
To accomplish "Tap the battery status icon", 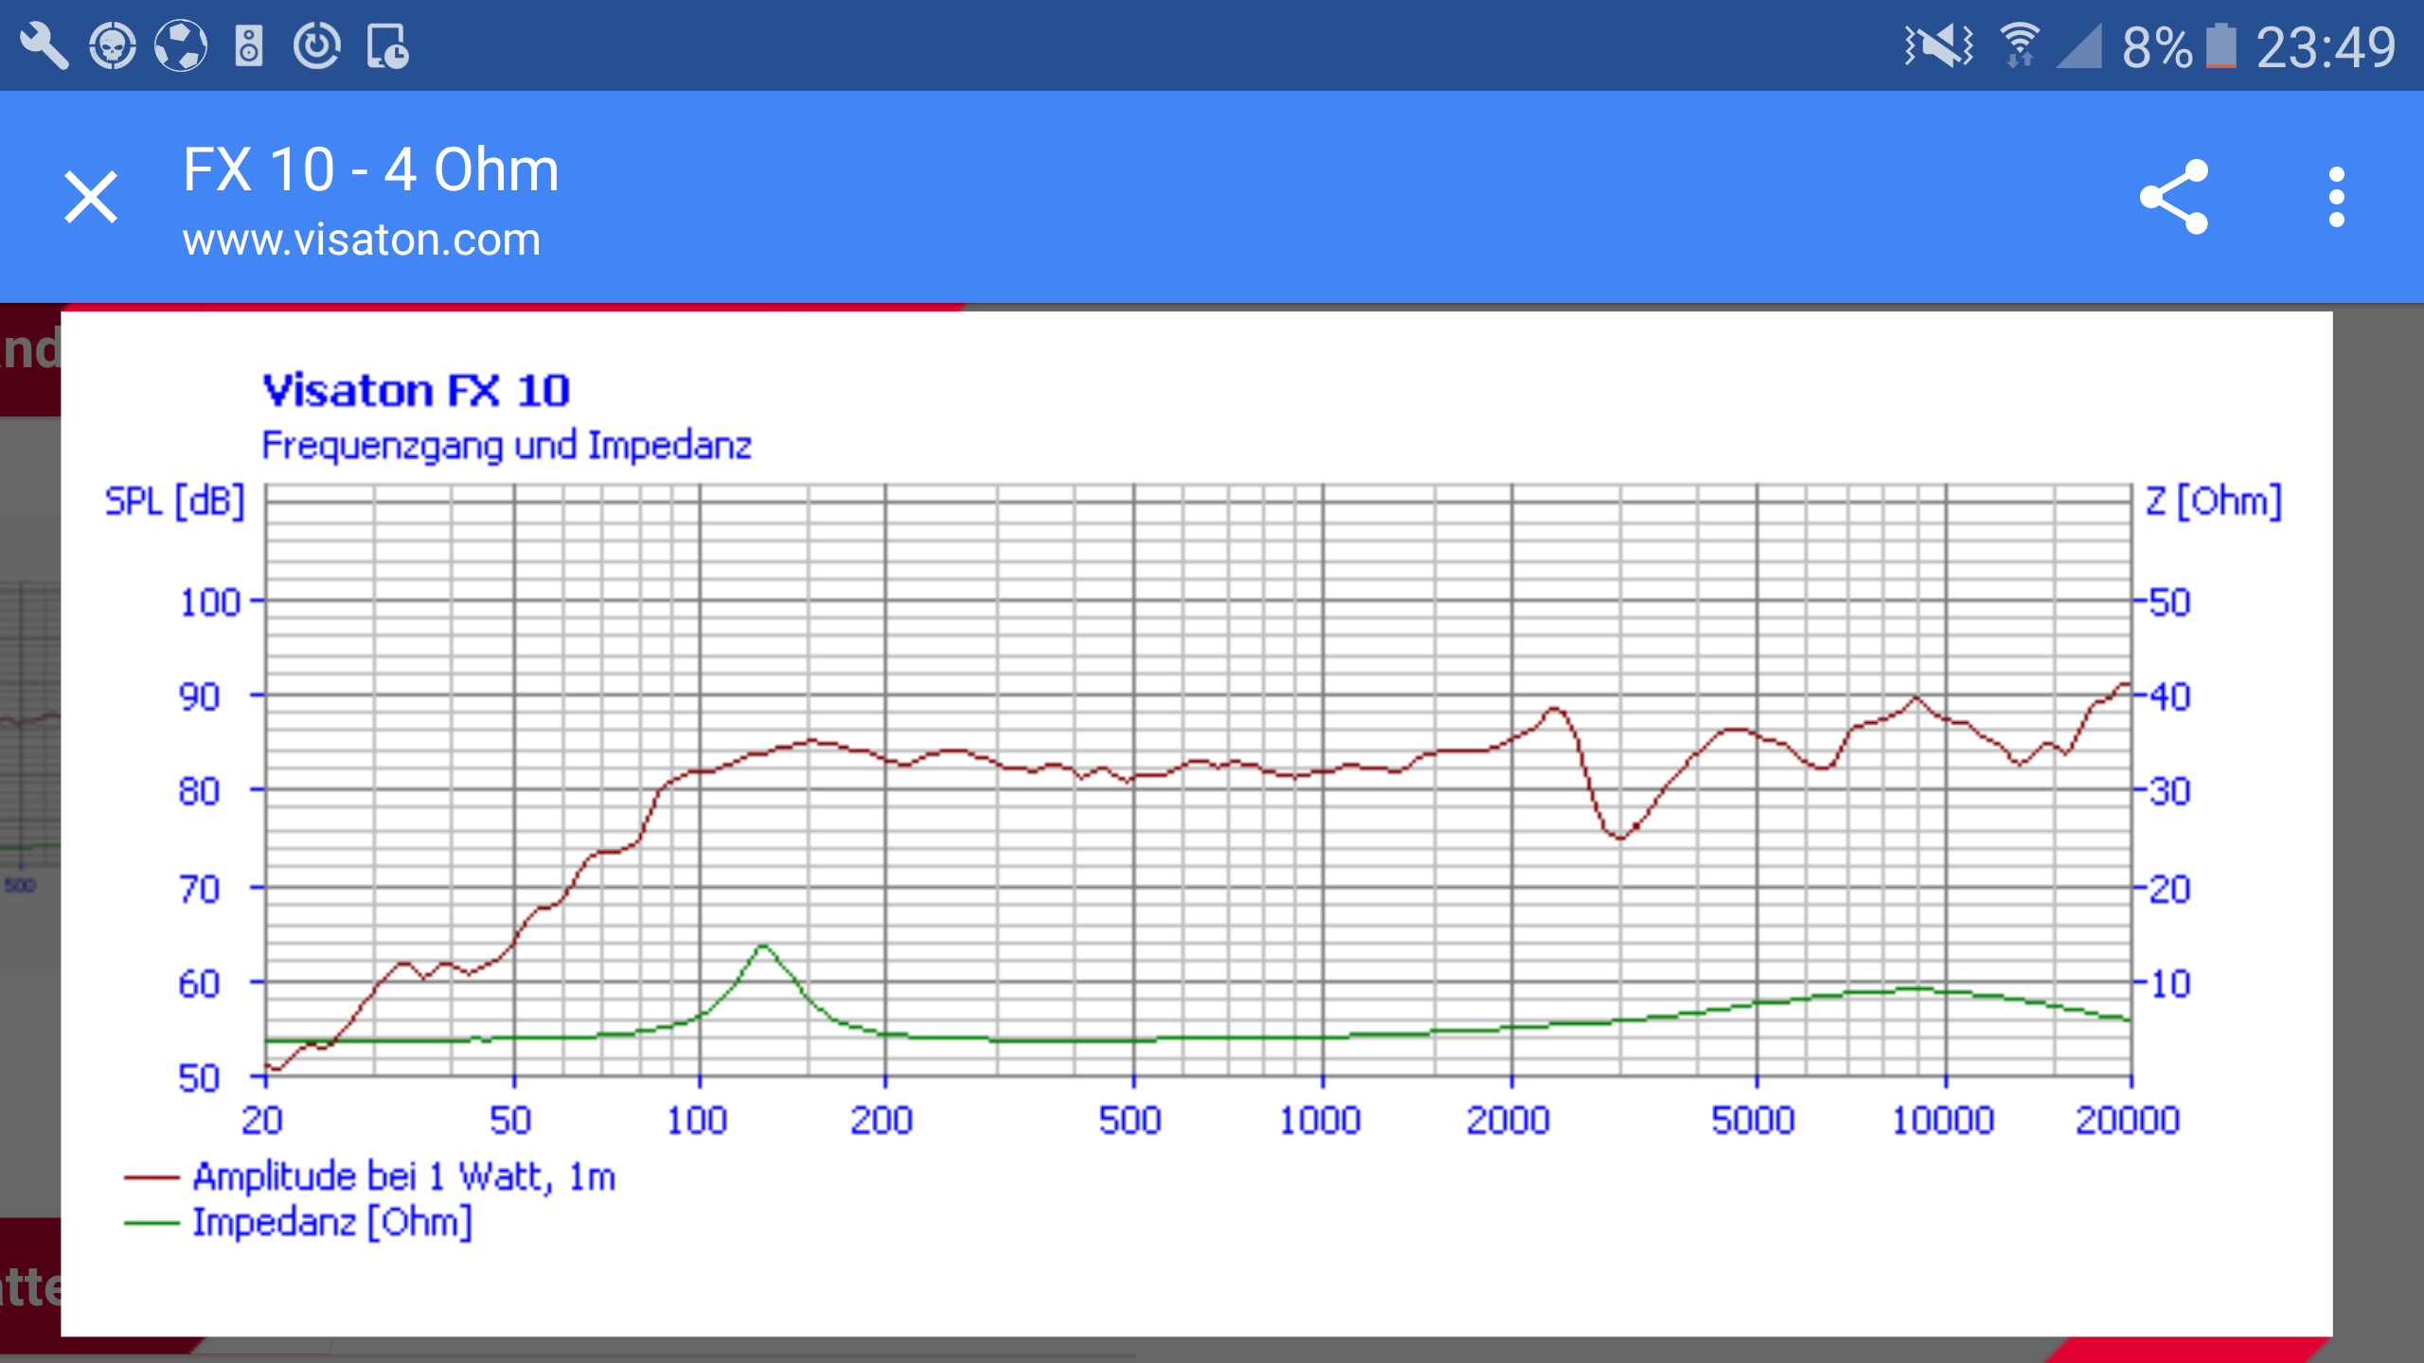I will click(x=2221, y=45).
